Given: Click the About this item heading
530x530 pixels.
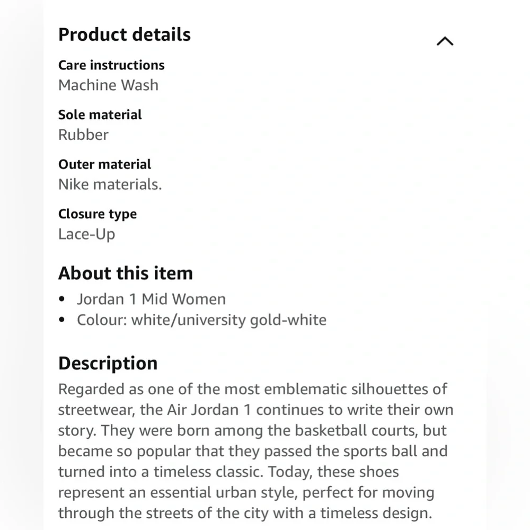Looking at the screenshot, I should tap(126, 273).
